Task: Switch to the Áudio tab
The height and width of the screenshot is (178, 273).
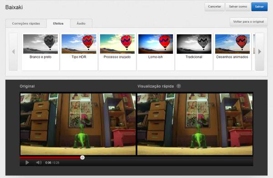Action: tap(81, 23)
